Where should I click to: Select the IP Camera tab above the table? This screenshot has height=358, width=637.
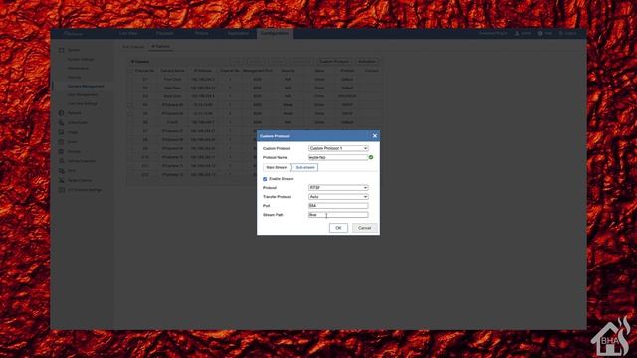coord(161,47)
